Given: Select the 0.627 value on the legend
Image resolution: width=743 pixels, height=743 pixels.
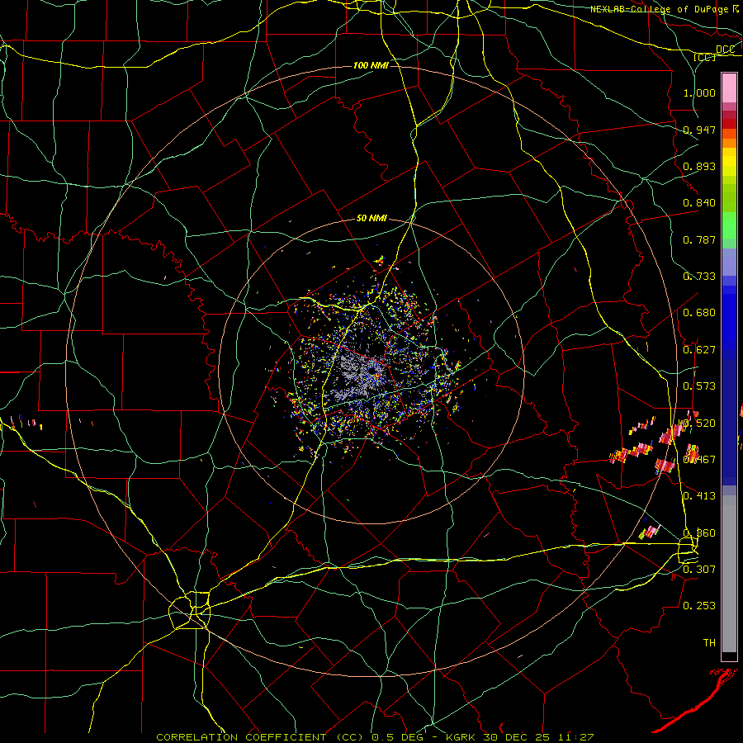Looking at the screenshot, I should [699, 350].
